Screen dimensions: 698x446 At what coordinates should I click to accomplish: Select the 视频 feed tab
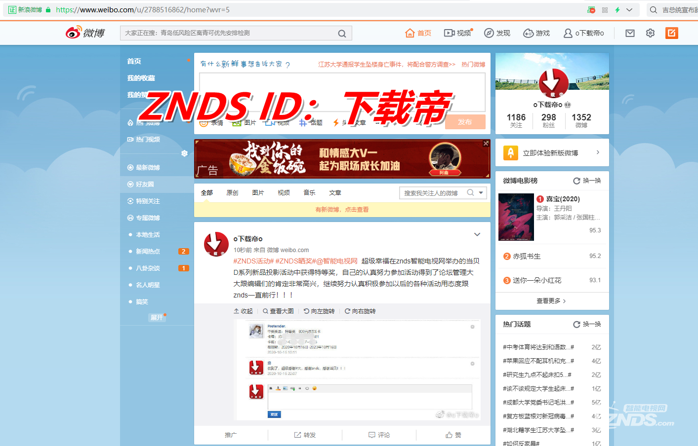284,193
